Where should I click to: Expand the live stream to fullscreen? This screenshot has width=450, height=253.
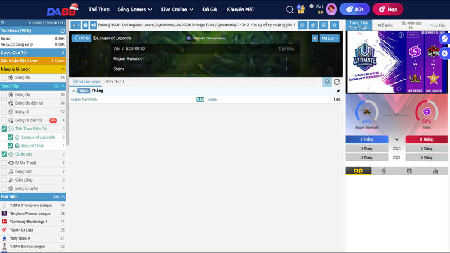point(444,39)
